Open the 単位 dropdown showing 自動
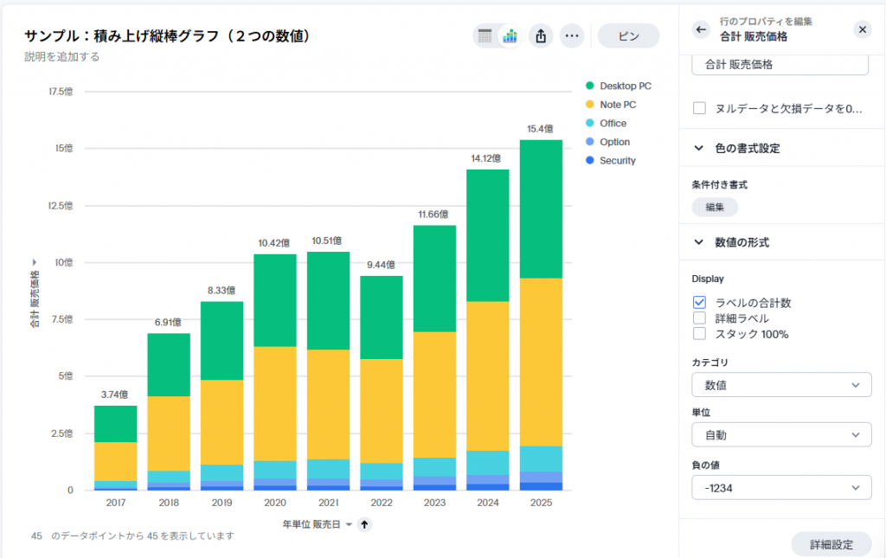This screenshot has width=886, height=558. click(x=780, y=434)
